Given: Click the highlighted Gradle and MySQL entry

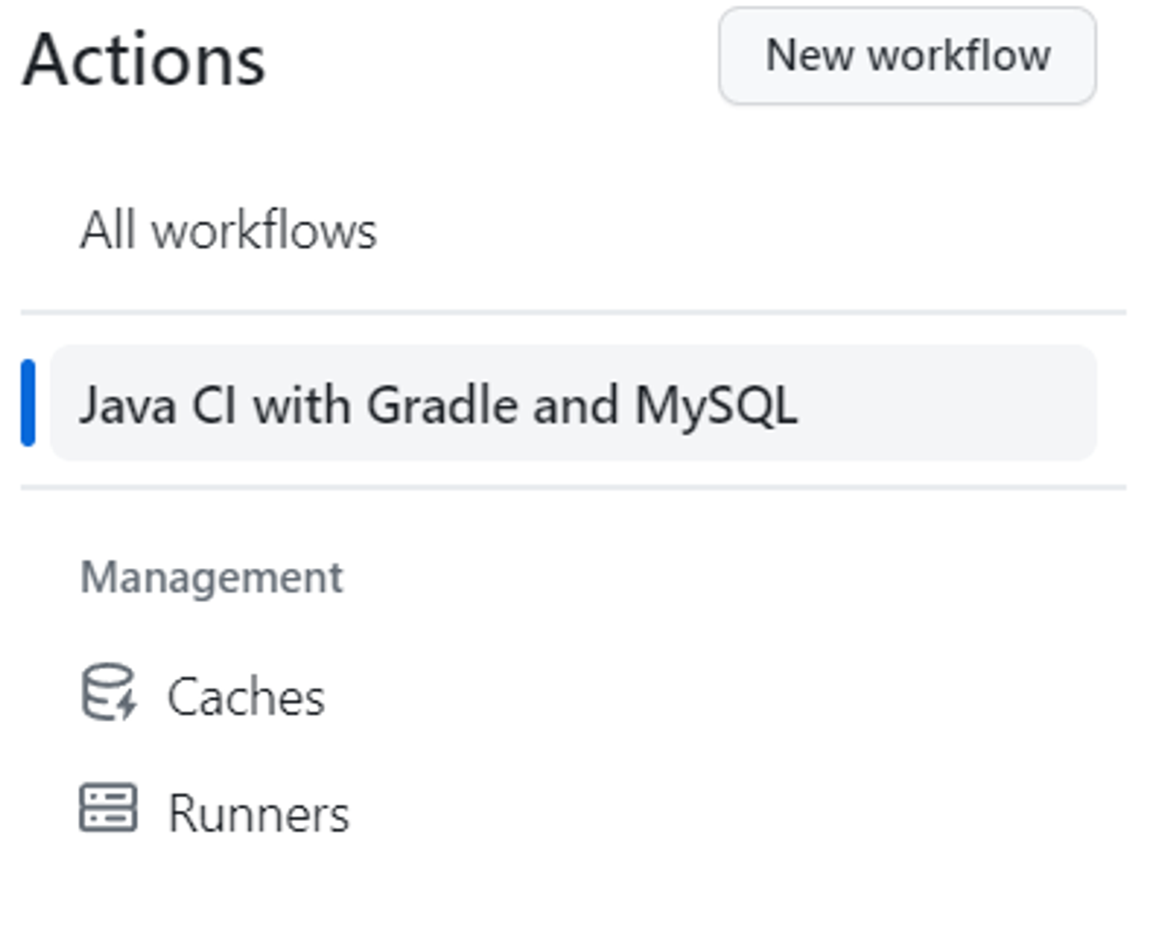Looking at the screenshot, I should coord(573,403).
